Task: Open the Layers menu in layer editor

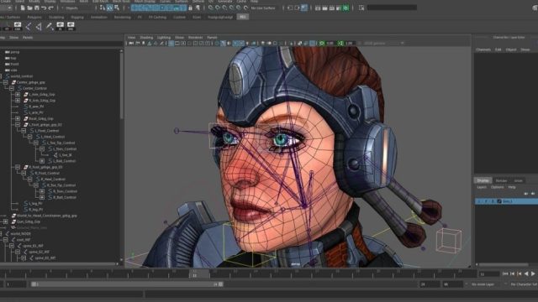Action: 482,187
